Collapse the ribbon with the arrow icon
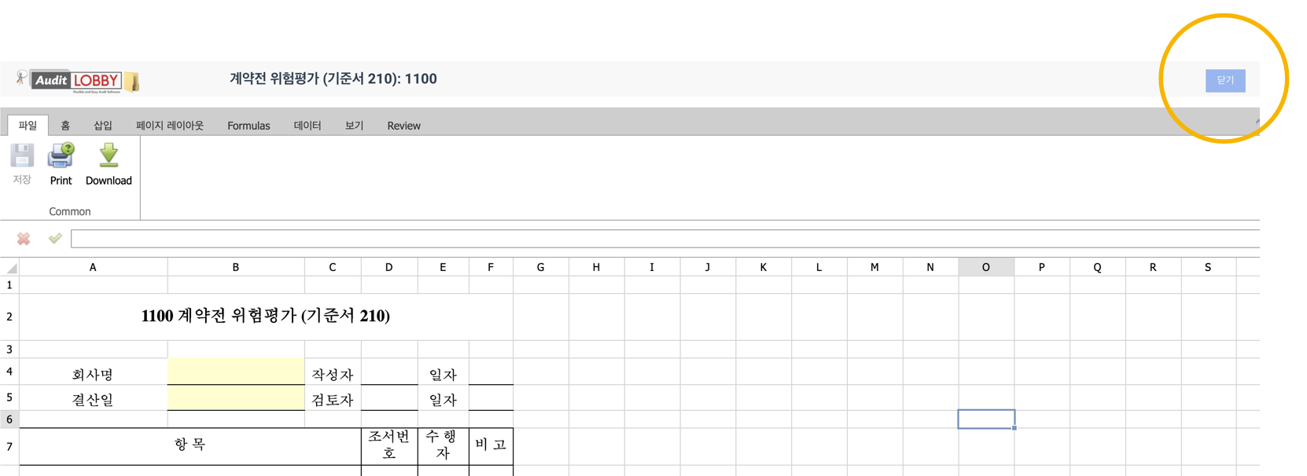The image size is (1307, 476). pos(1257,123)
